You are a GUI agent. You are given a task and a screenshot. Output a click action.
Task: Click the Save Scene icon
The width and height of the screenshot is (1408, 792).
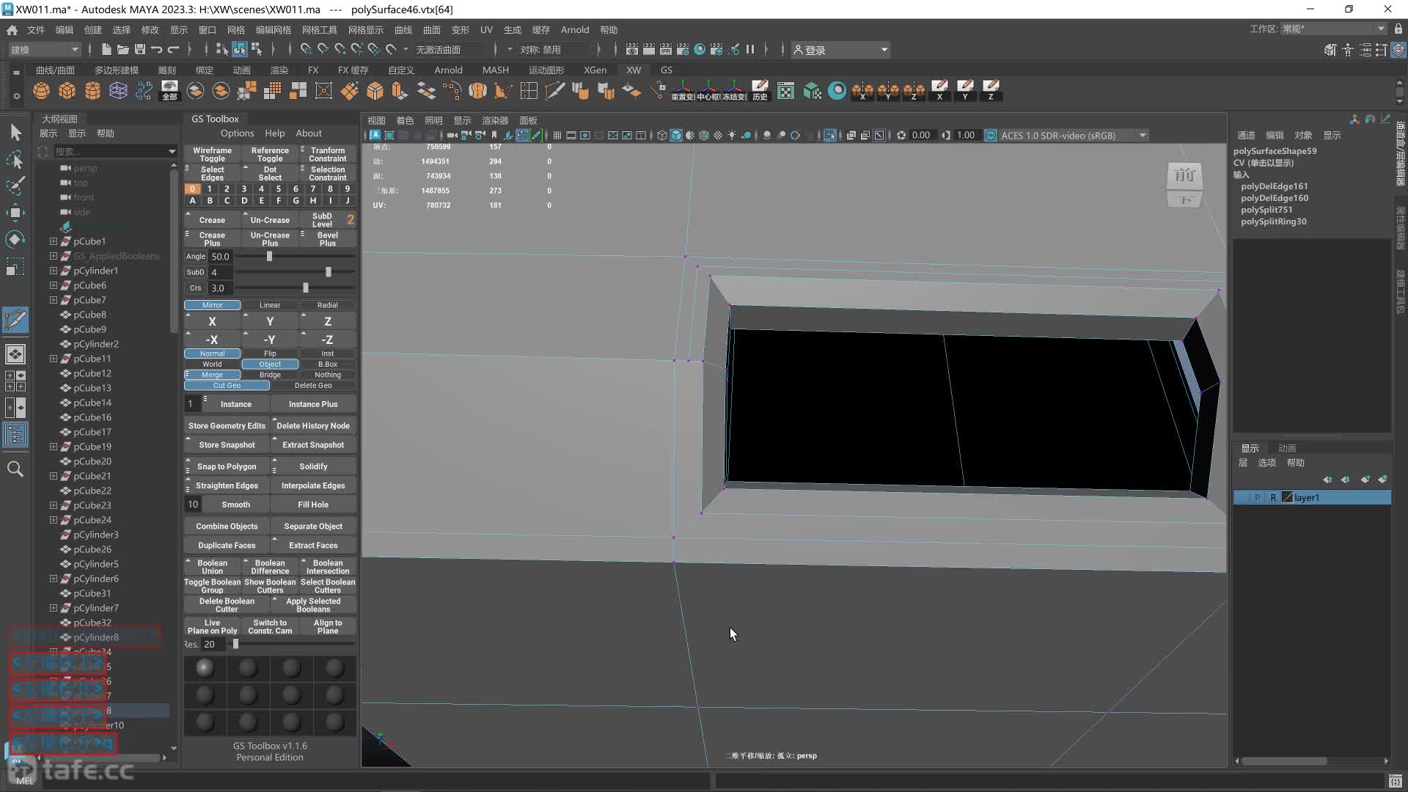pos(139,49)
